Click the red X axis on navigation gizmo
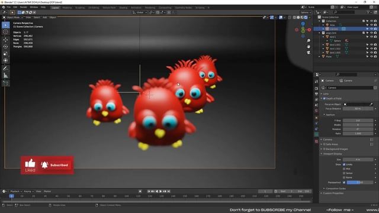The height and width of the screenshot is (213, 379). click(309, 30)
